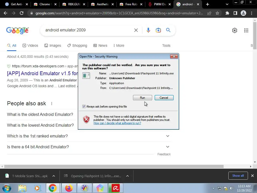Open Google settings gear icon
Viewport: 257px width, 193px height.
pos(235,30)
